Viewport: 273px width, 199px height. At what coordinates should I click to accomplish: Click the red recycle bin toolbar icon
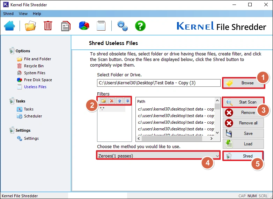tap(48, 26)
